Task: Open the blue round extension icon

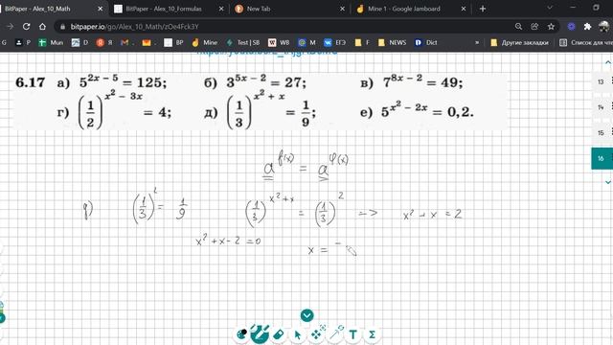Action: (x=571, y=27)
